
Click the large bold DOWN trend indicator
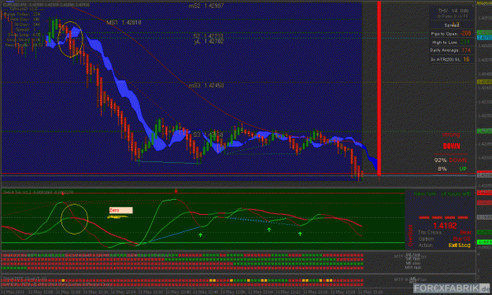tap(451, 146)
